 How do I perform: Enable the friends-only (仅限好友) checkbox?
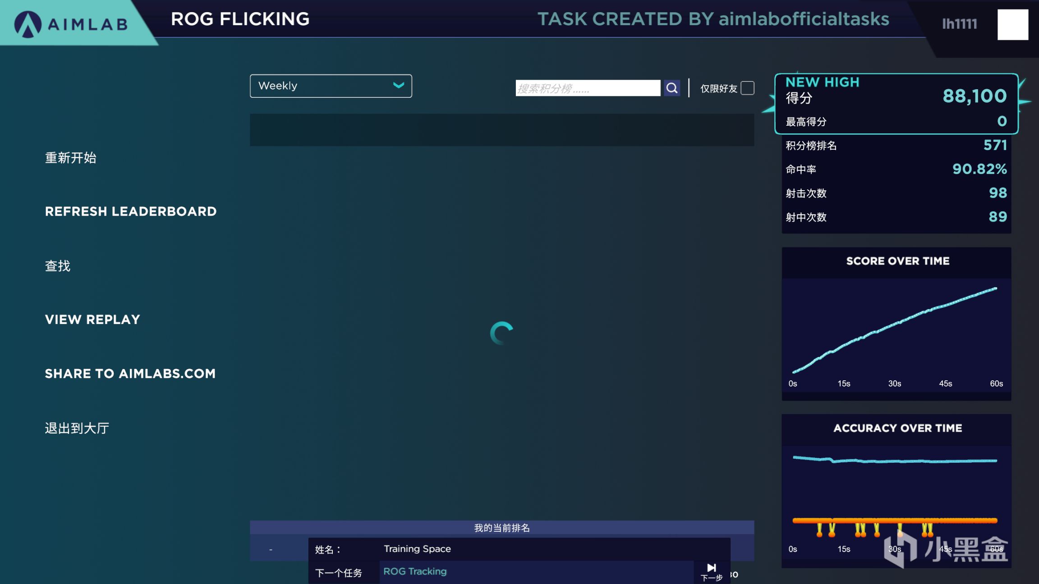(747, 88)
